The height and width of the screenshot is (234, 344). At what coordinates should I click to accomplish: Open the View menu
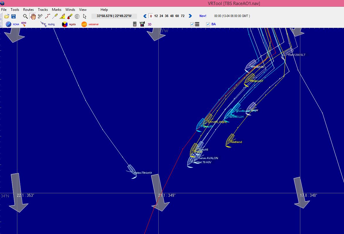tap(83, 10)
